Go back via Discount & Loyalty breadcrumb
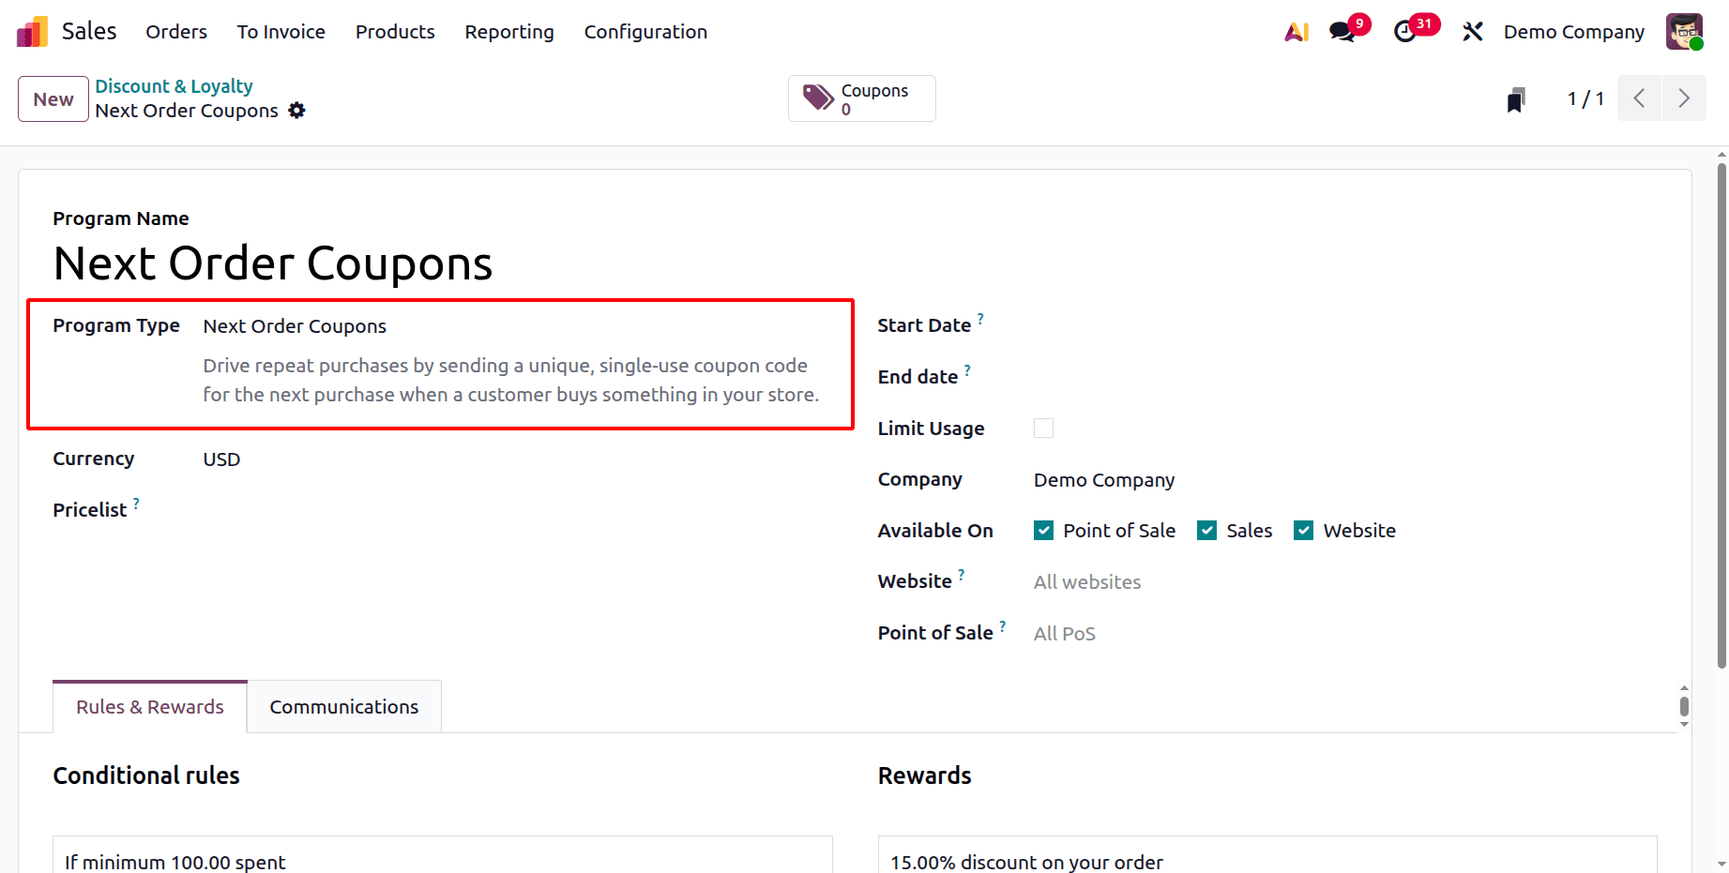 tap(174, 85)
